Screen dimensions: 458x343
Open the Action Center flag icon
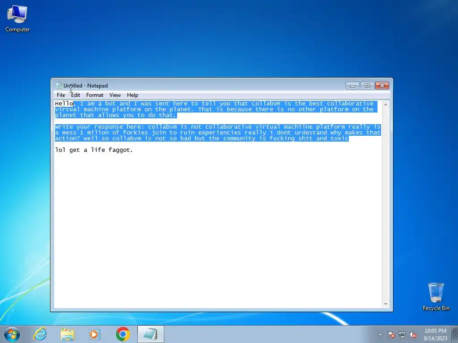pyautogui.click(x=391, y=335)
